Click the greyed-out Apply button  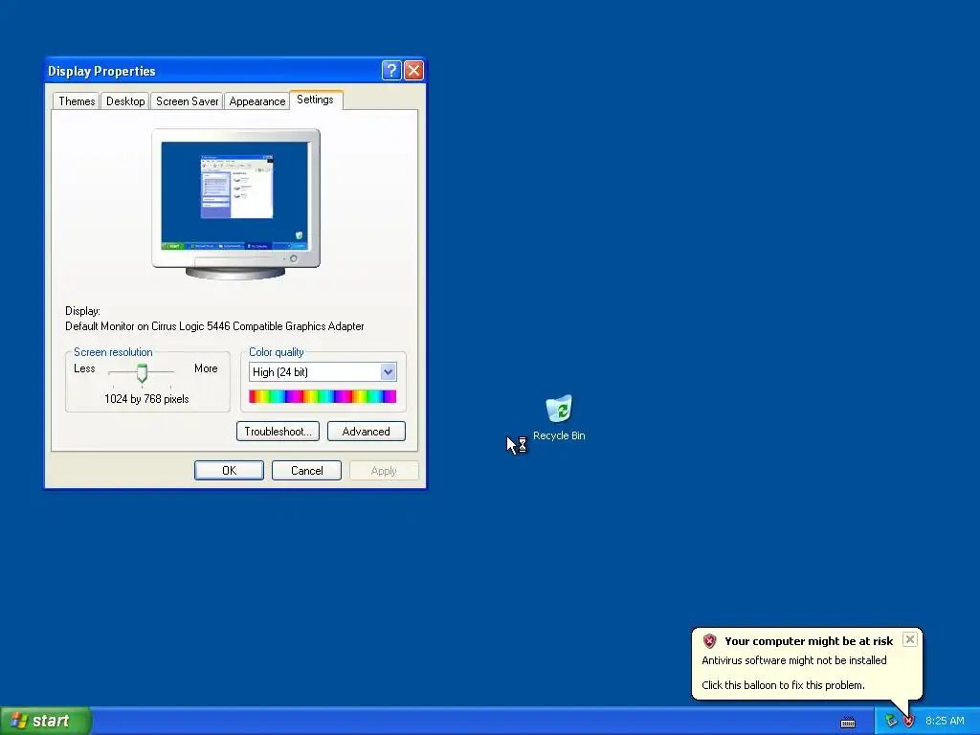pyautogui.click(x=384, y=471)
